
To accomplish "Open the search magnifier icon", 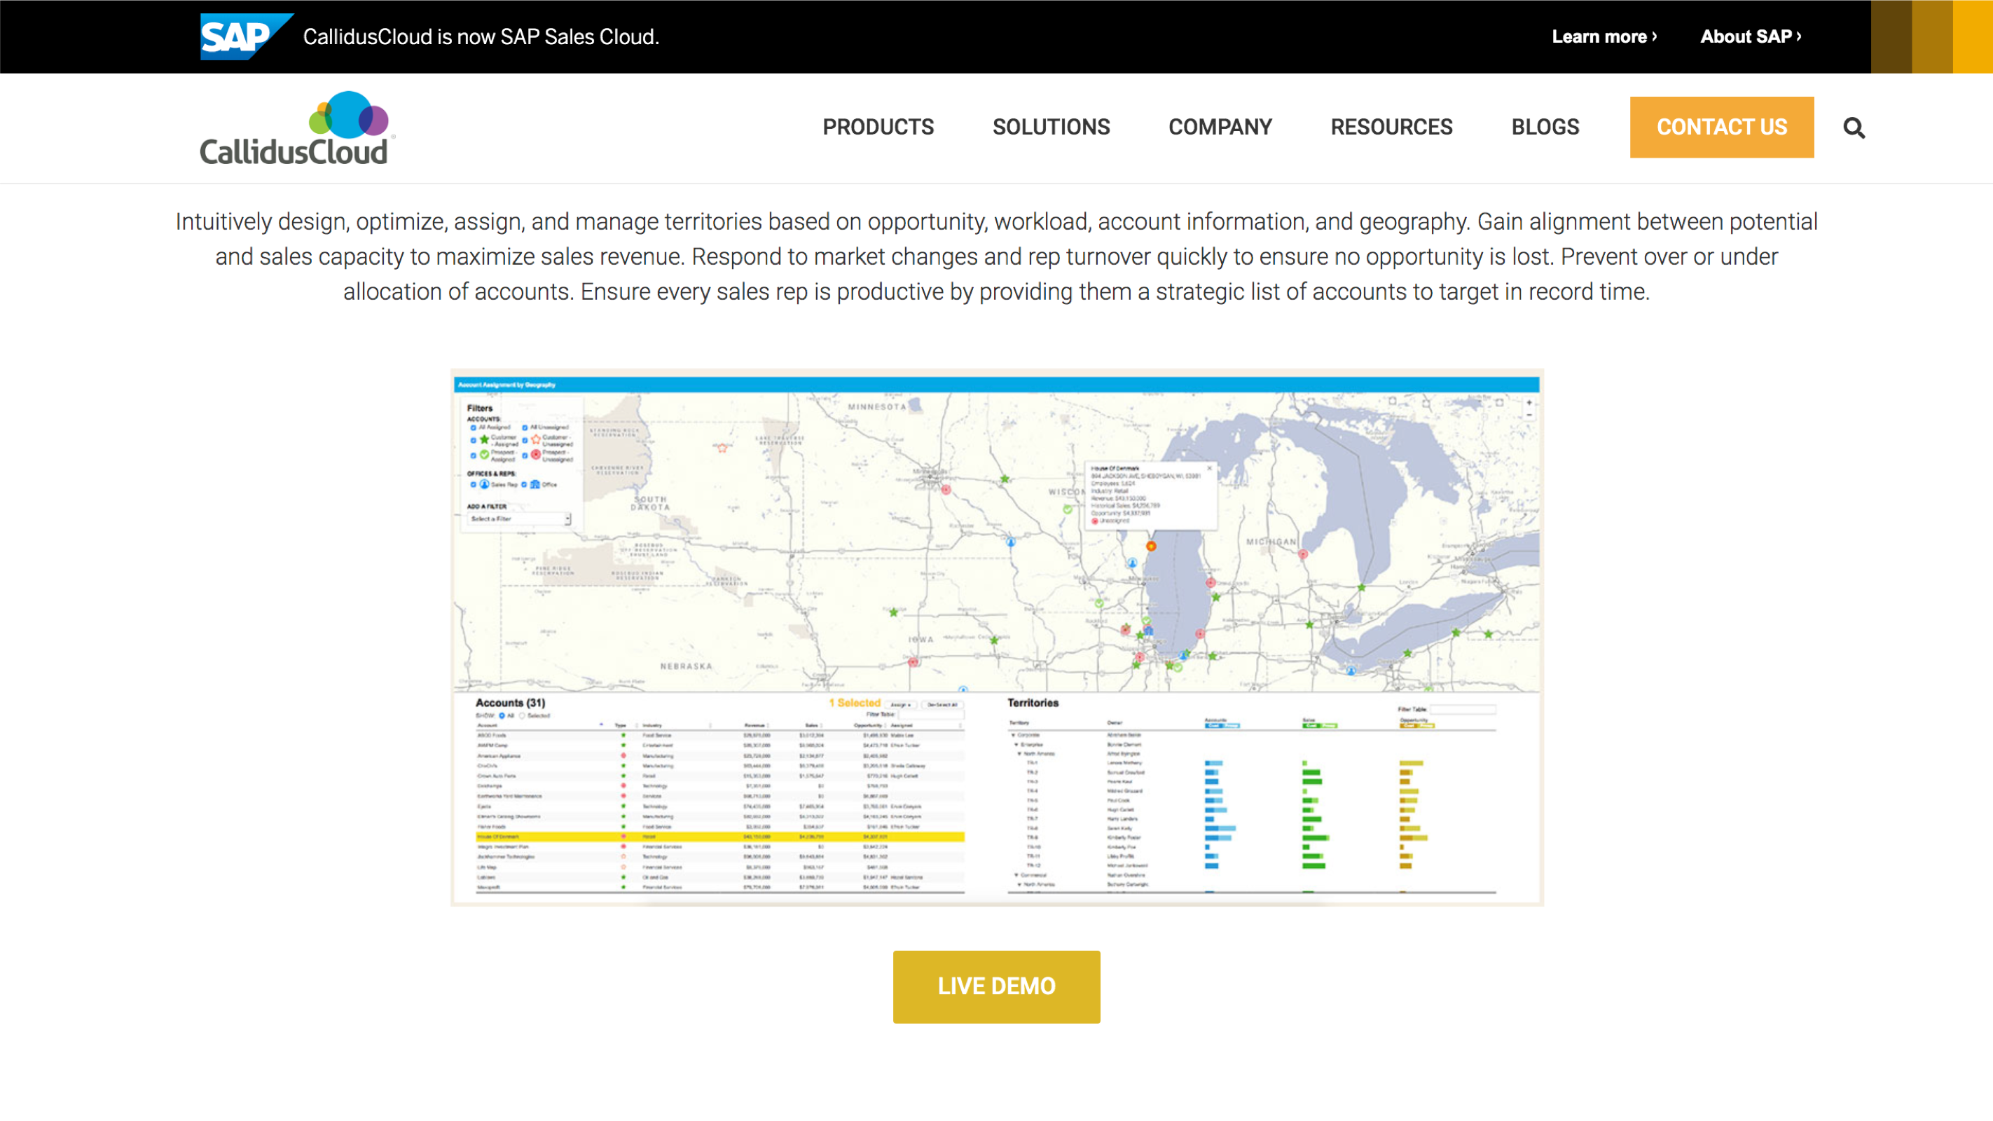I will click(1854, 127).
